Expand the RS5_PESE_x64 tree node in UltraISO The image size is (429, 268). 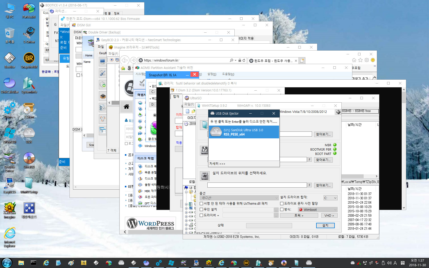(186, 233)
